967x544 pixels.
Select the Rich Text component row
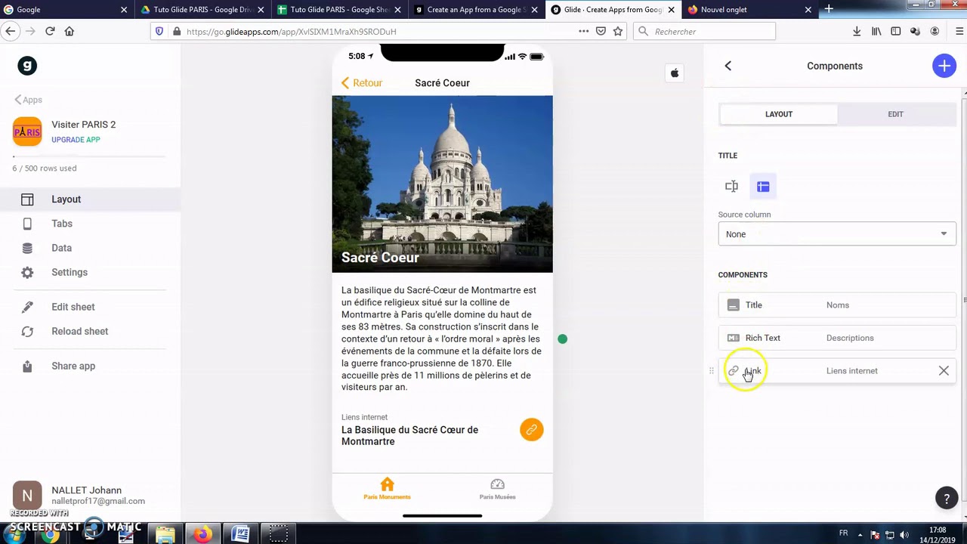[837, 338]
